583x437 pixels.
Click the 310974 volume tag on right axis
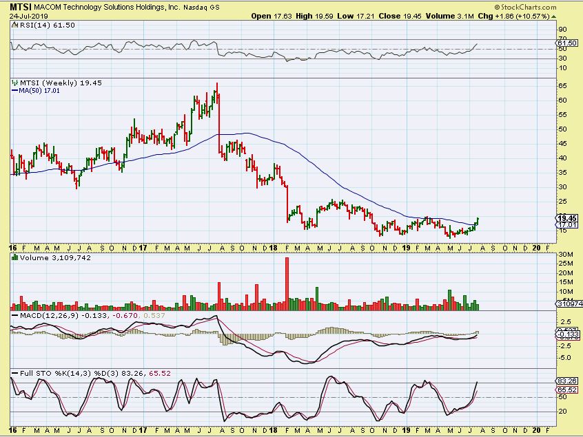point(570,303)
